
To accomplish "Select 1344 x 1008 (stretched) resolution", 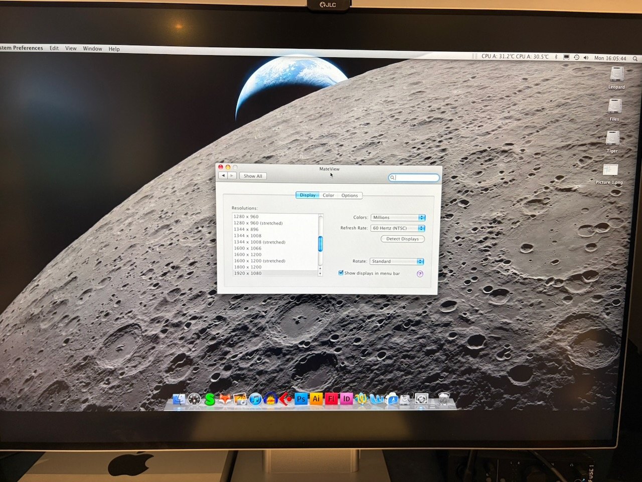I will (x=275, y=242).
